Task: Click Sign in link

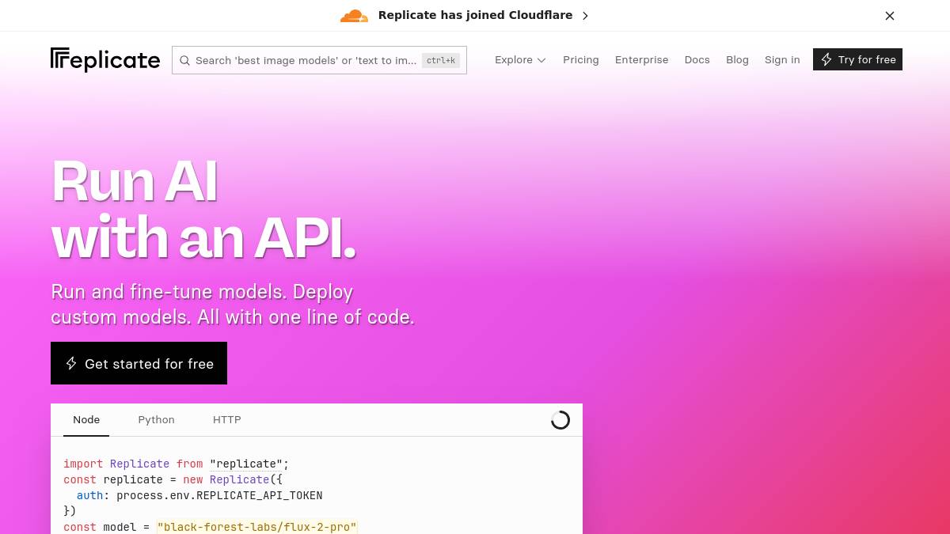Action: pos(782,60)
